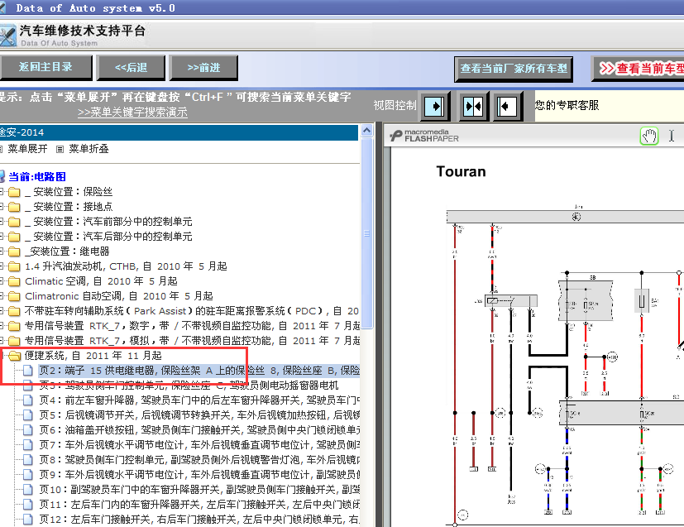This screenshot has height=527, width=684.
Task: Open page 页5 后视镜调节开关
Action: click(199, 414)
